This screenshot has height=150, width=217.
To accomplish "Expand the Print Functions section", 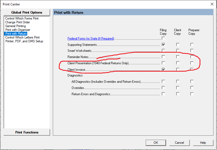I will [x=27, y=132].
